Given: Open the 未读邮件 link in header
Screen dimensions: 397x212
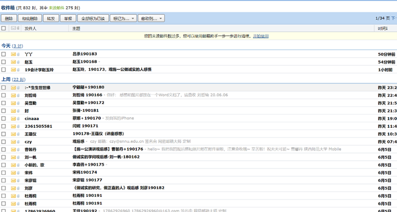Looking at the screenshot, I should 56,8.
